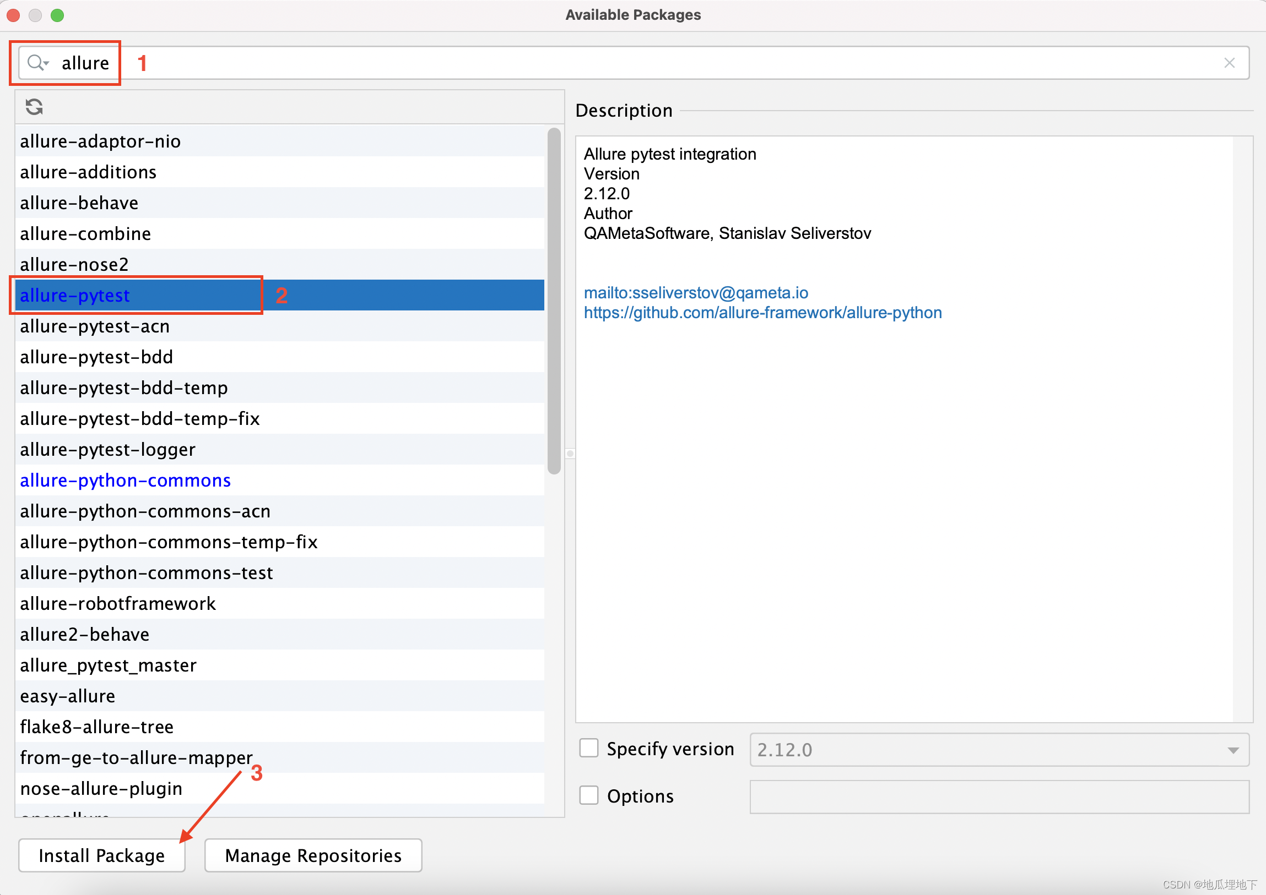This screenshot has width=1266, height=895.
Task: Clear the search field with X icon
Action: tap(1229, 63)
